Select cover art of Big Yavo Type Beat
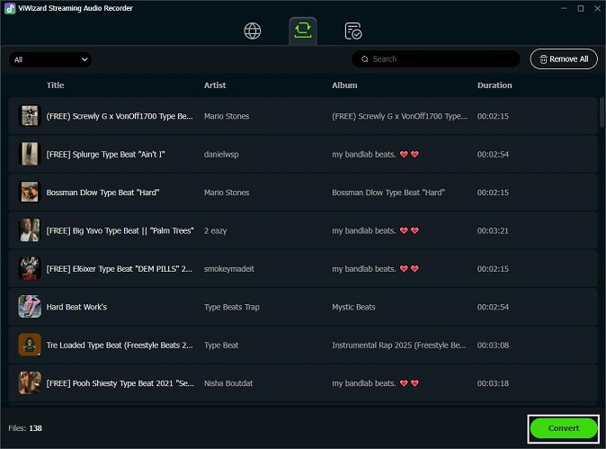Viewport: 606px width, 449px height. point(30,230)
